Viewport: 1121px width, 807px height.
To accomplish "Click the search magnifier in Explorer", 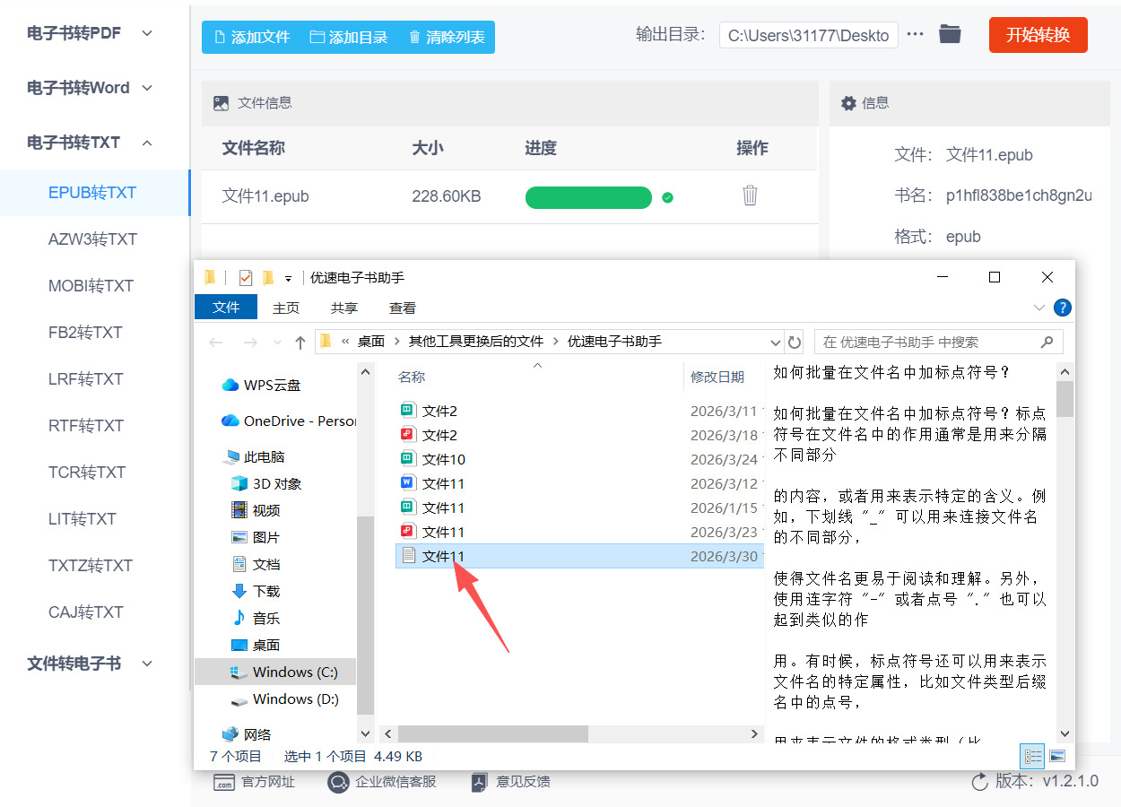I will pyautogui.click(x=1047, y=342).
